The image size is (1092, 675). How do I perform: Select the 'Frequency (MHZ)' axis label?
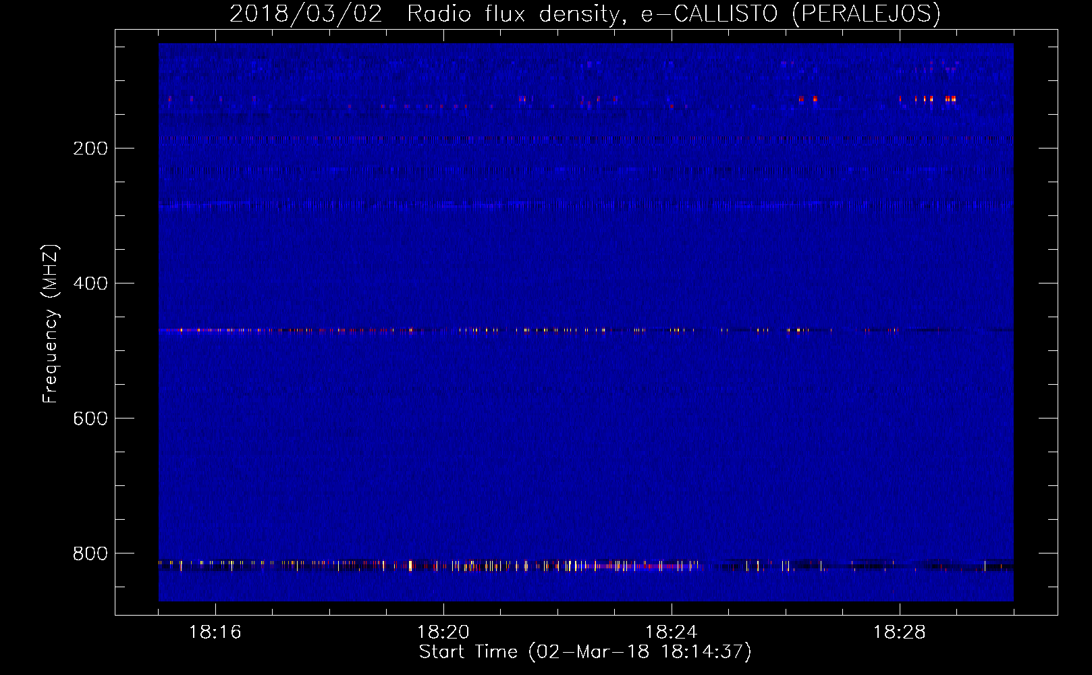[51, 324]
